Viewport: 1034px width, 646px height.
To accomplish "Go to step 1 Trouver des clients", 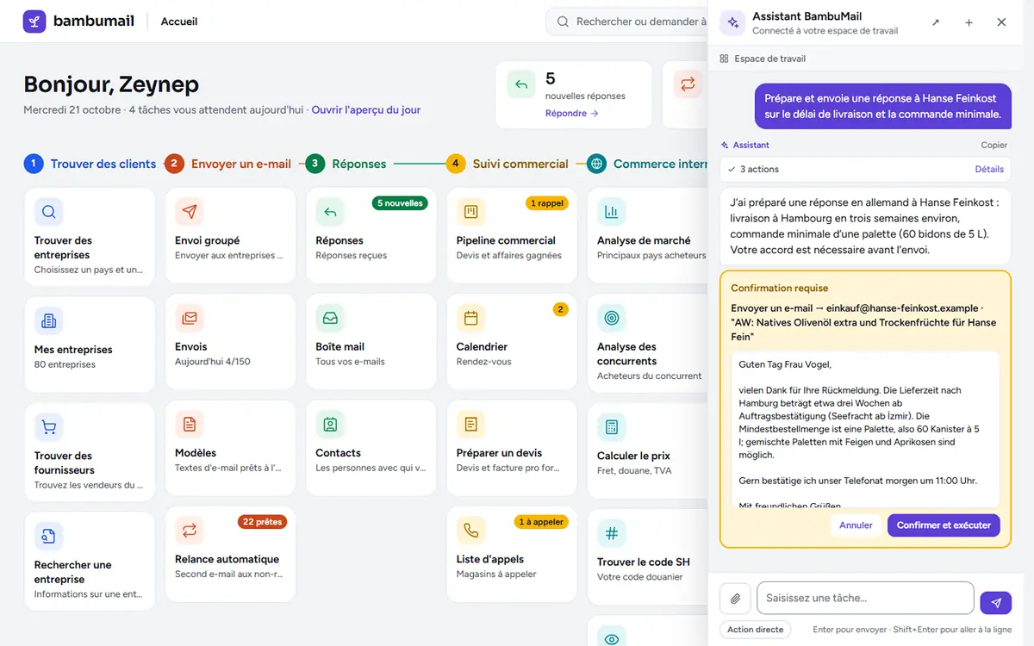I will tap(90, 164).
